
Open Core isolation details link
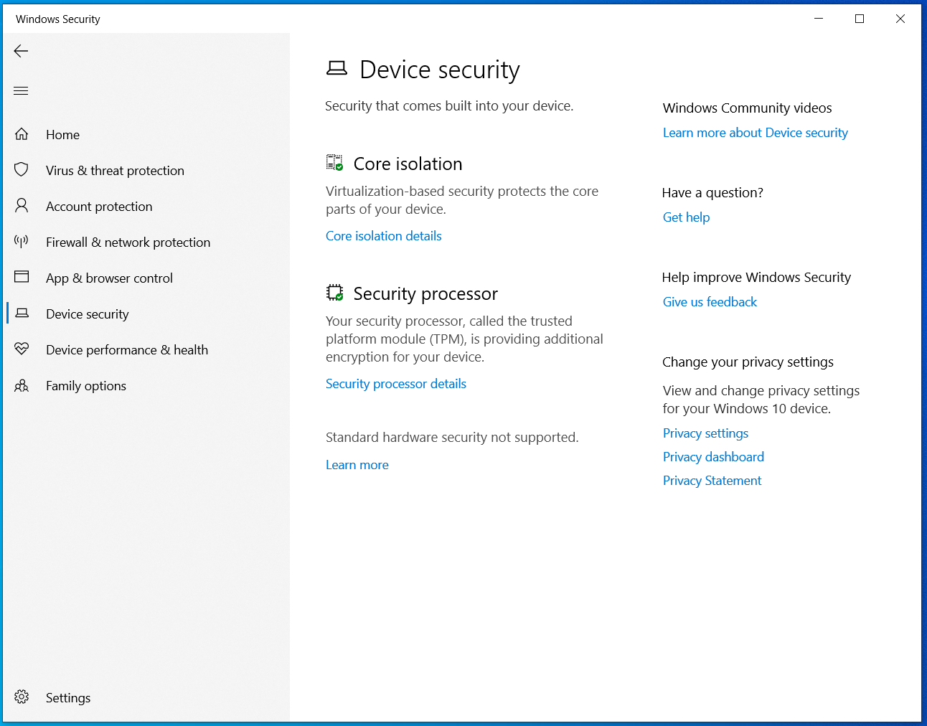[384, 236]
